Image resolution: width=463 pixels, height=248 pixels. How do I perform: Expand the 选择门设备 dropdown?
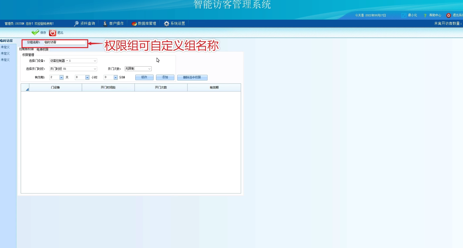(x=95, y=61)
